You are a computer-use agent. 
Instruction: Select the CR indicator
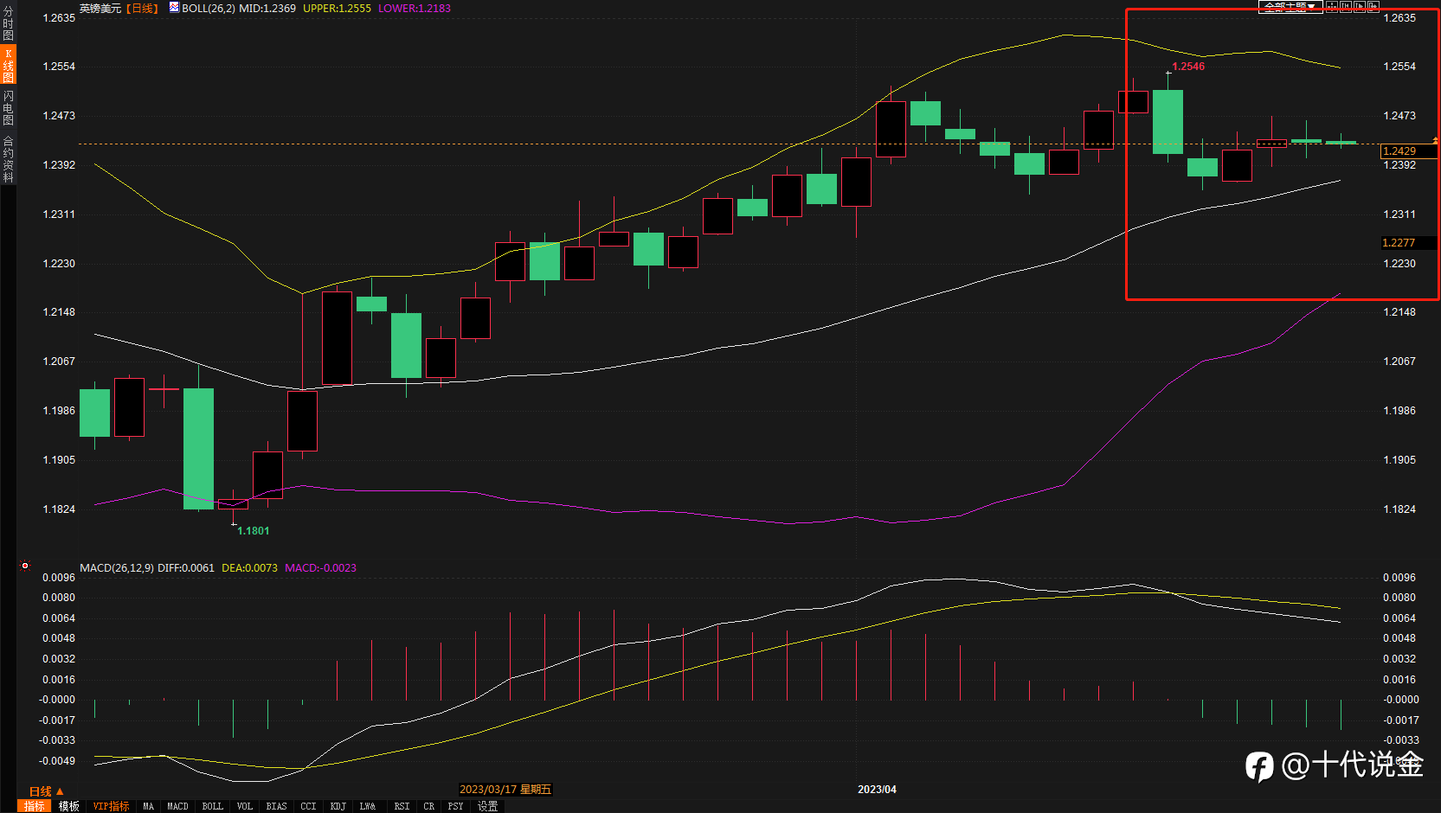point(429,806)
